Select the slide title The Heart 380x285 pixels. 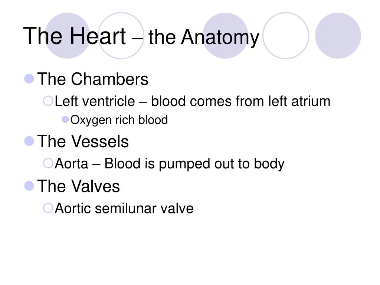[74, 36]
